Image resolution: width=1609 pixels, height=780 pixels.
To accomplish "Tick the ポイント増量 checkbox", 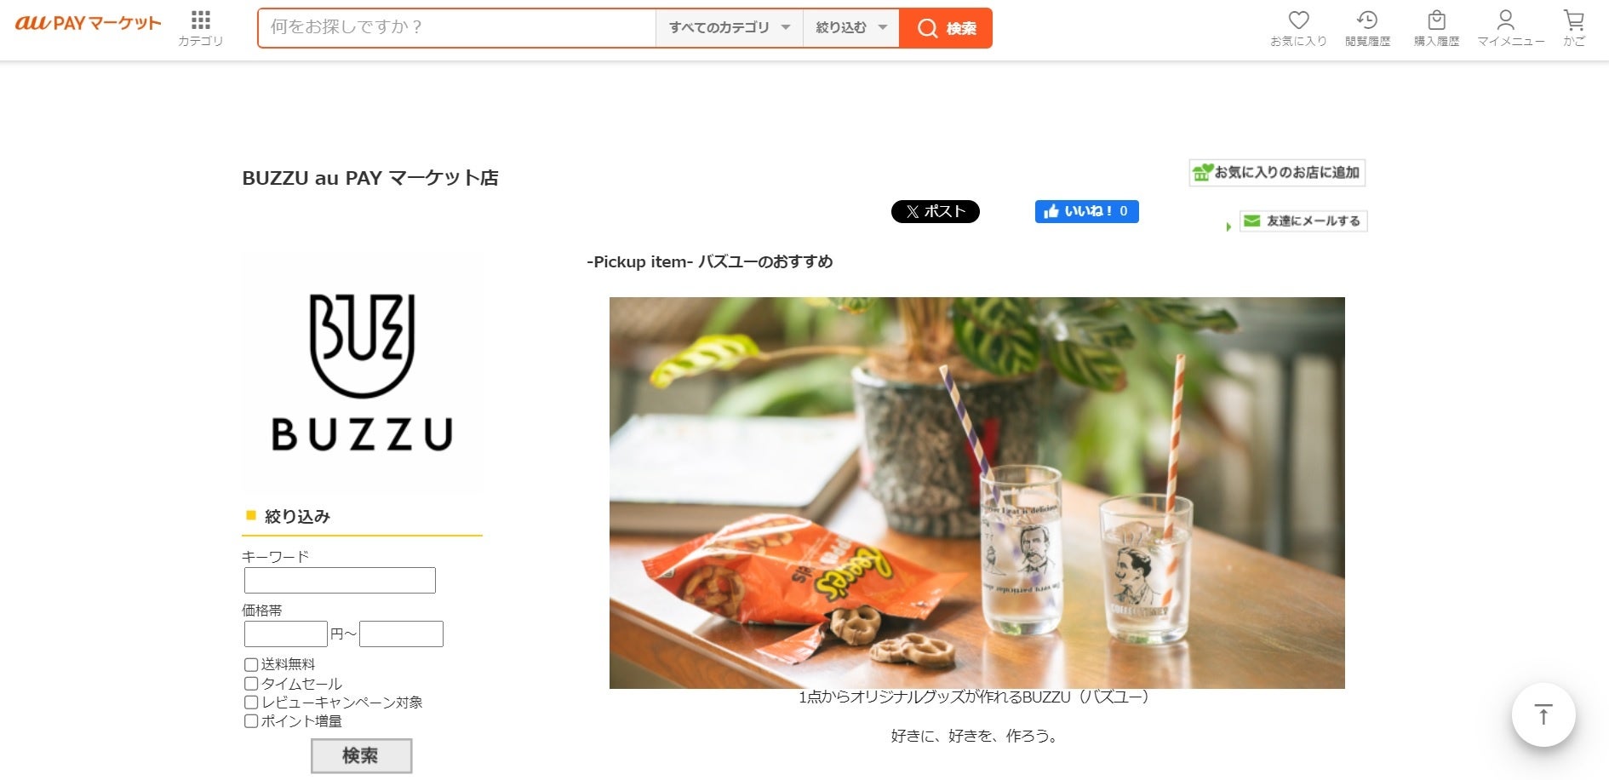I will click(x=251, y=721).
